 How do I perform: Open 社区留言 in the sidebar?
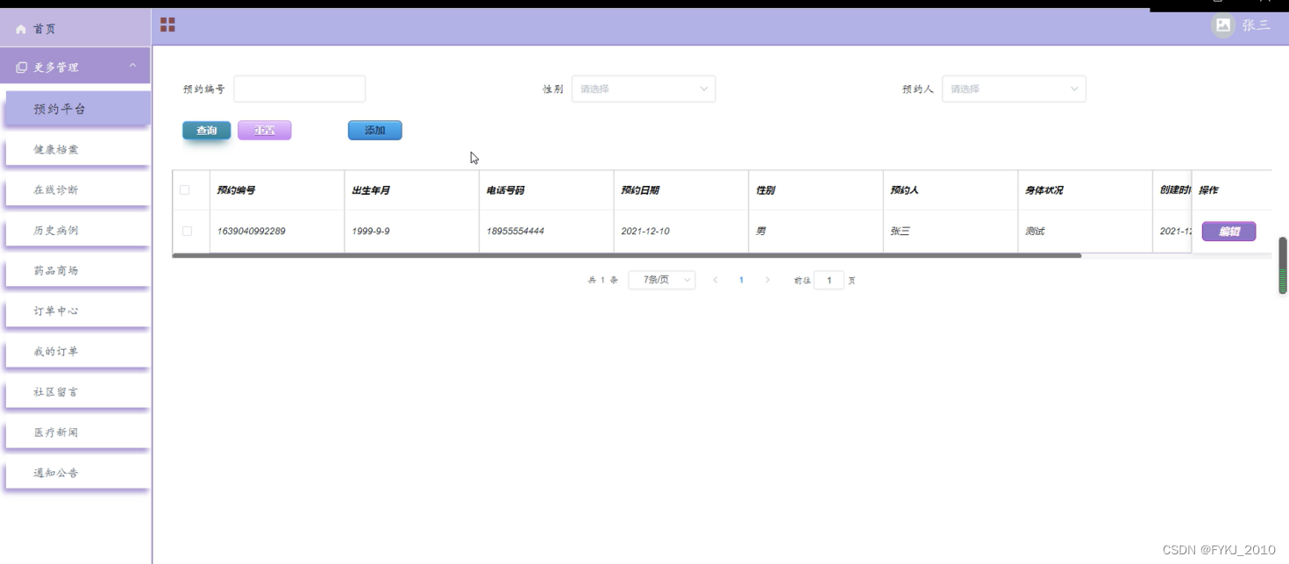[78, 391]
